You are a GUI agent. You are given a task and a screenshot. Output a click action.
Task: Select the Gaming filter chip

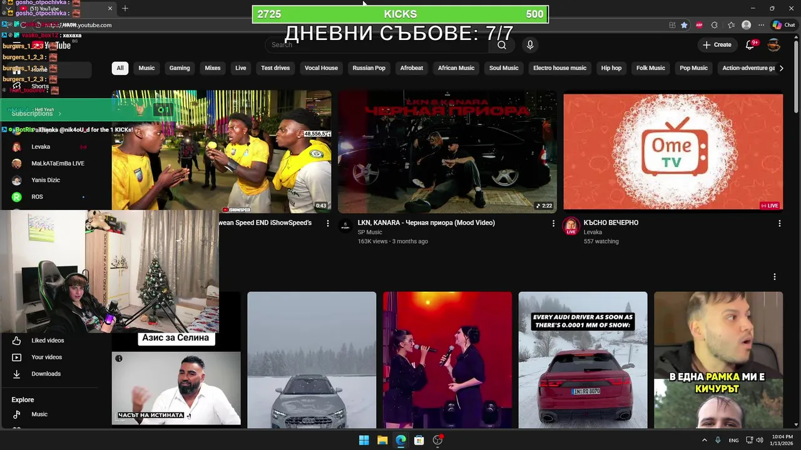(180, 68)
